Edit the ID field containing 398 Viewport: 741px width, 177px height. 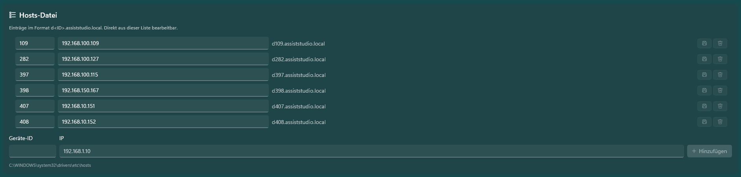pyautogui.click(x=35, y=90)
